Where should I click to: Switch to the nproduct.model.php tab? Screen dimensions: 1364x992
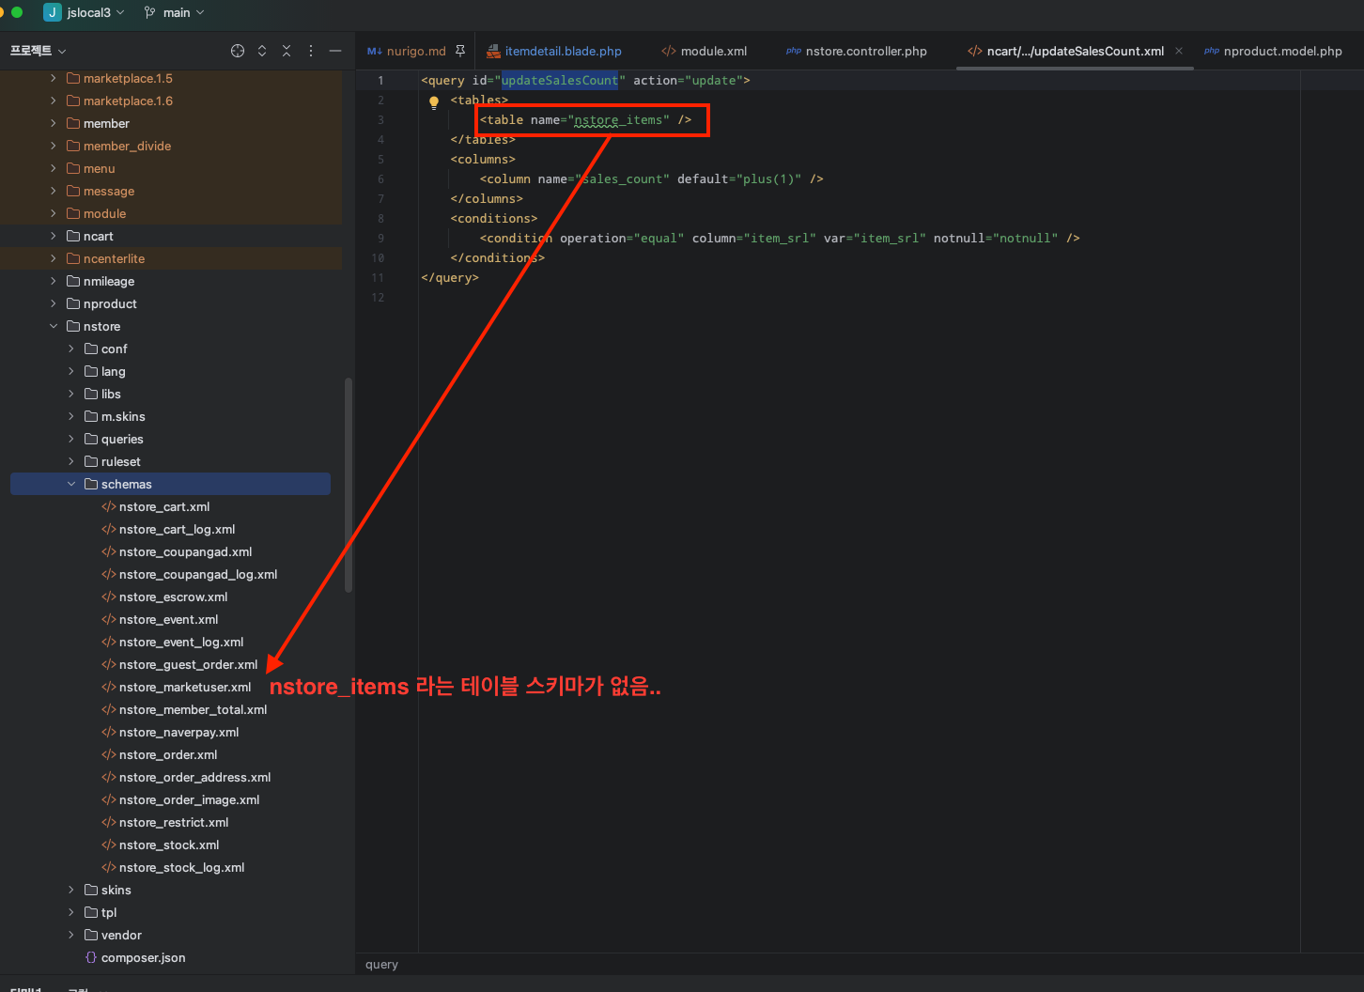click(x=1273, y=51)
